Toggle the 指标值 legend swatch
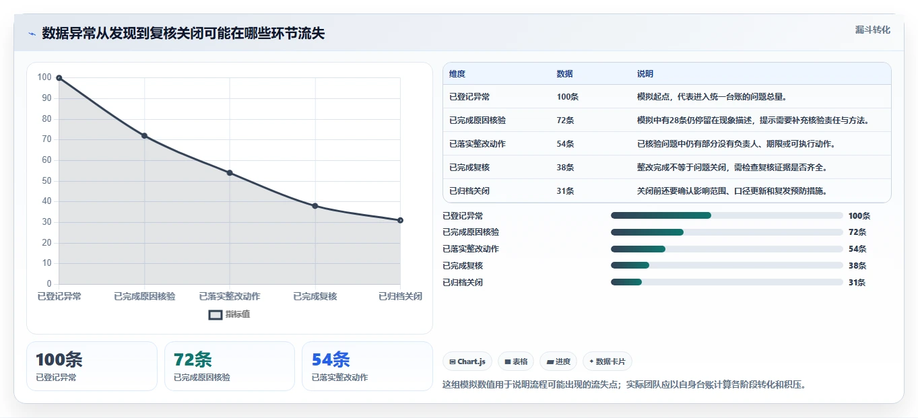 point(216,314)
